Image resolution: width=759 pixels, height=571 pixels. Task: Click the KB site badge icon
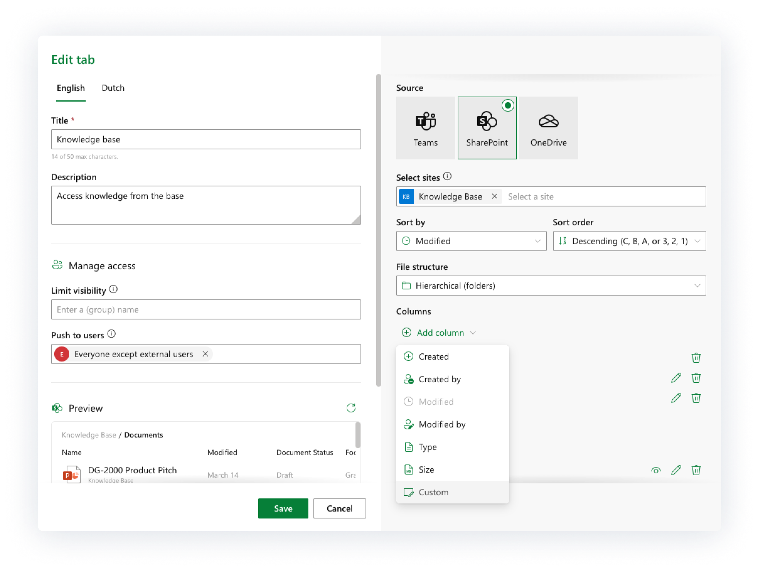pyautogui.click(x=406, y=197)
